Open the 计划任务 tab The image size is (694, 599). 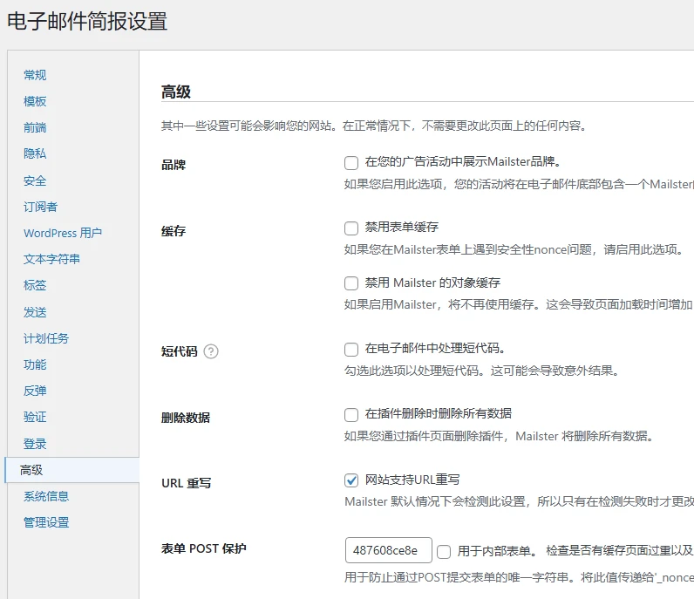click(46, 338)
